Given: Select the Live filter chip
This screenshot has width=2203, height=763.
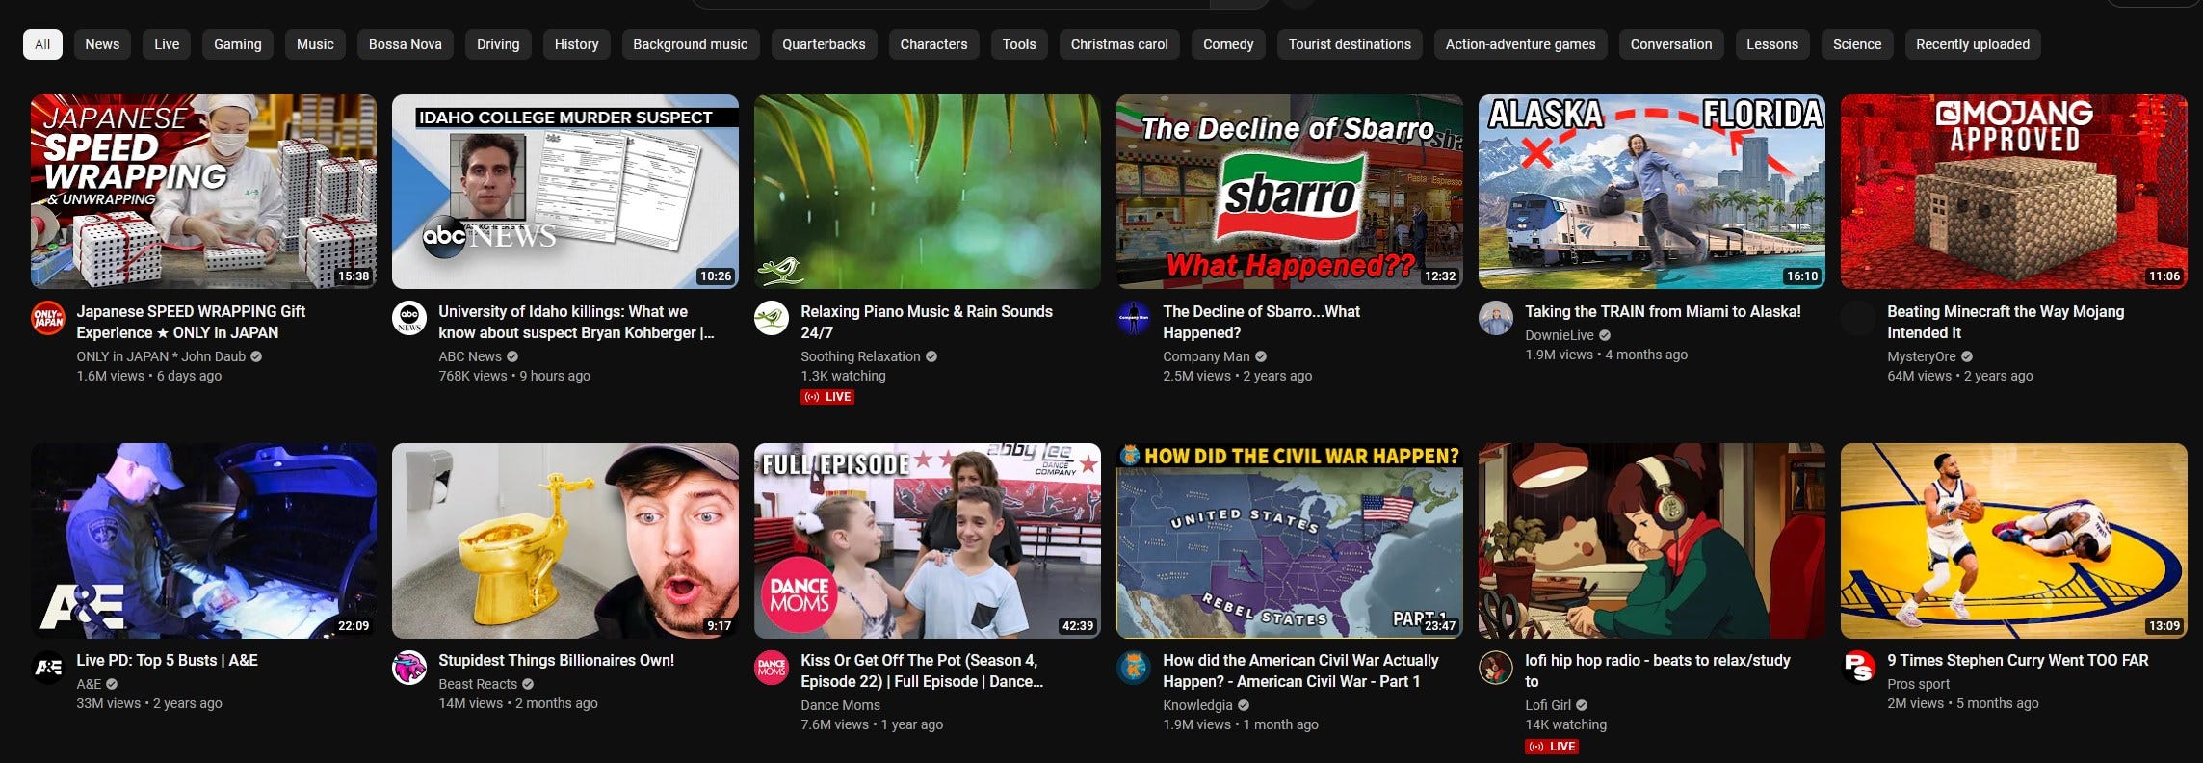Looking at the screenshot, I should [x=167, y=44].
